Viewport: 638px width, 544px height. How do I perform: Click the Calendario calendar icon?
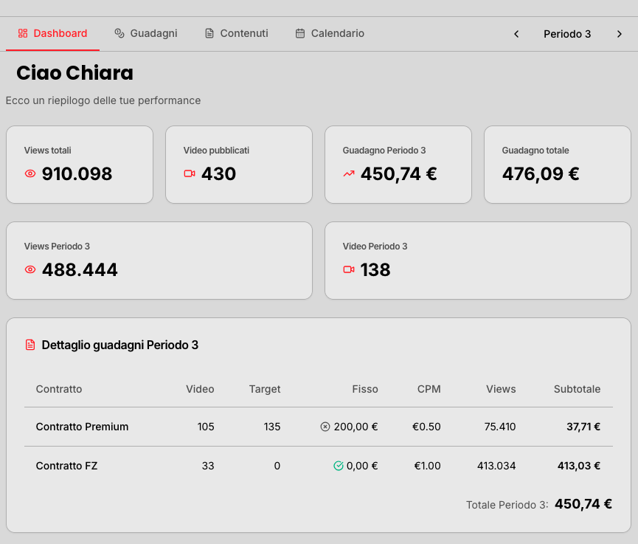coord(300,33)
